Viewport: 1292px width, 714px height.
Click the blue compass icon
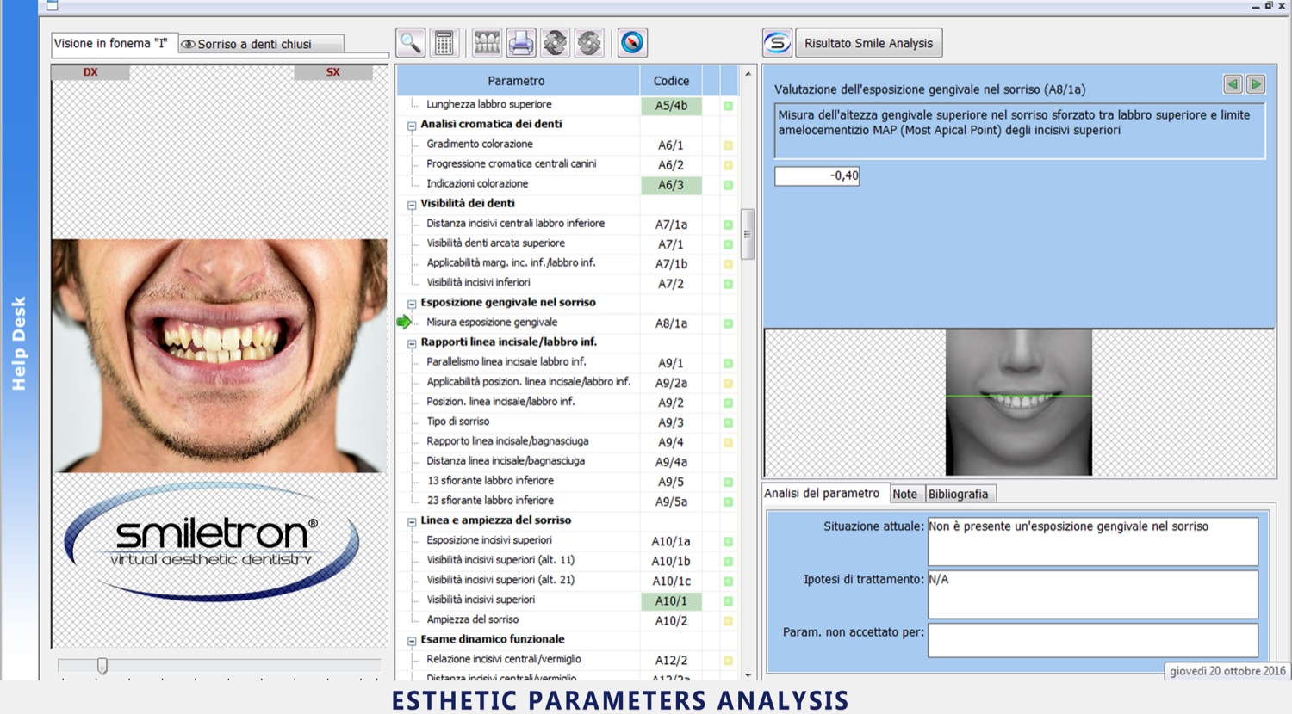[x=632, y=43]
